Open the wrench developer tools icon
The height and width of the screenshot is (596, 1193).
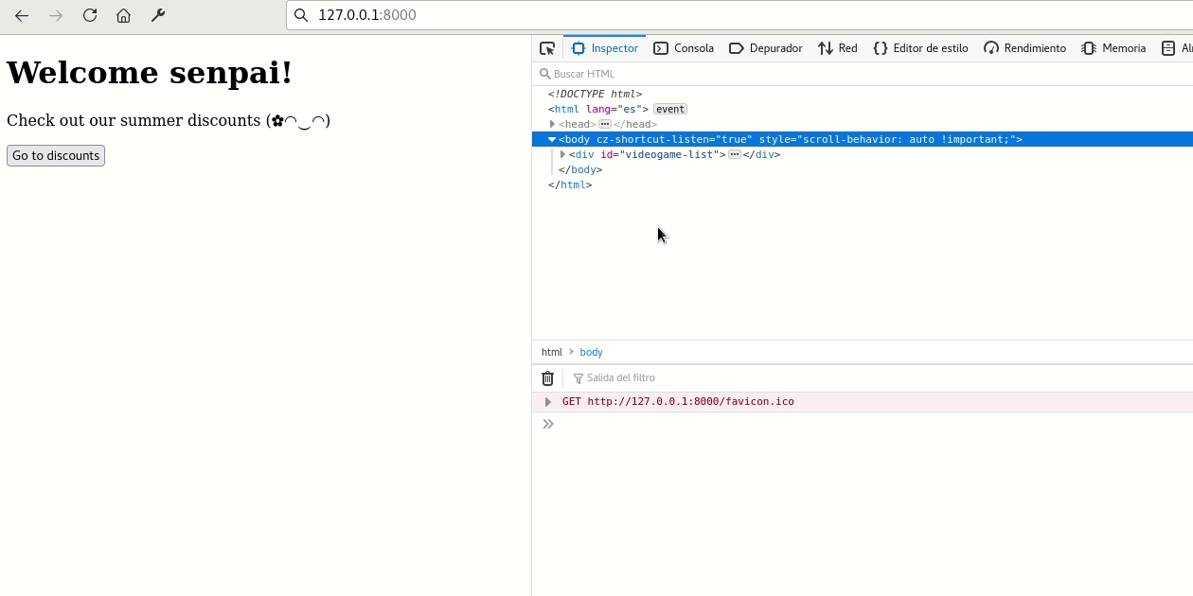pyautogui.click(x=158, y=15)
